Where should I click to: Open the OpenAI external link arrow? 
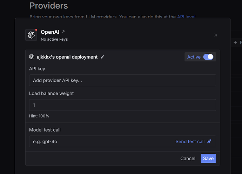(x=63, y=32)
